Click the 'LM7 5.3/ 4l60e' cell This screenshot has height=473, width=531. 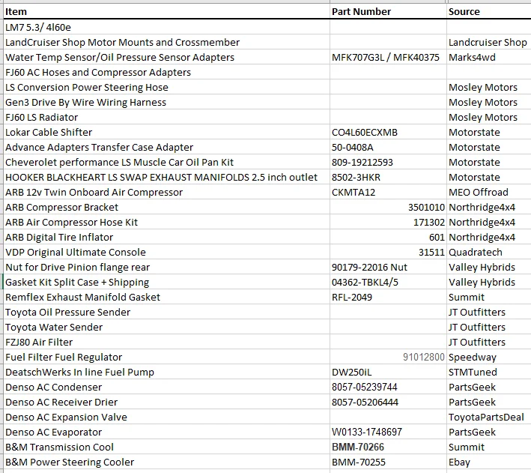(x=166, y=27)
